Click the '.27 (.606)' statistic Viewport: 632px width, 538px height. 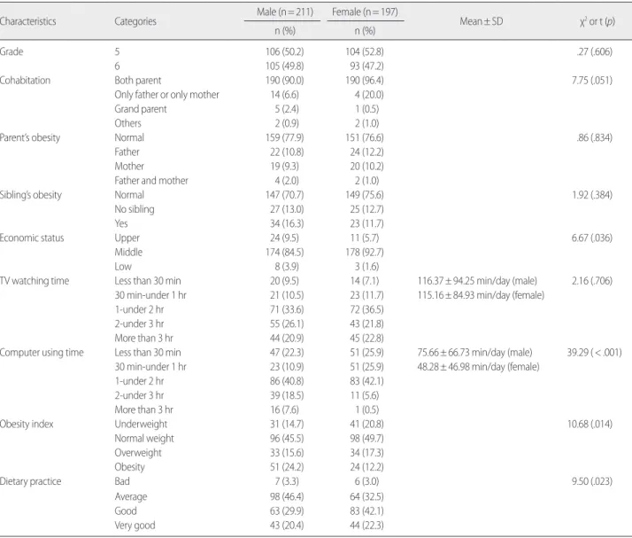595,51
